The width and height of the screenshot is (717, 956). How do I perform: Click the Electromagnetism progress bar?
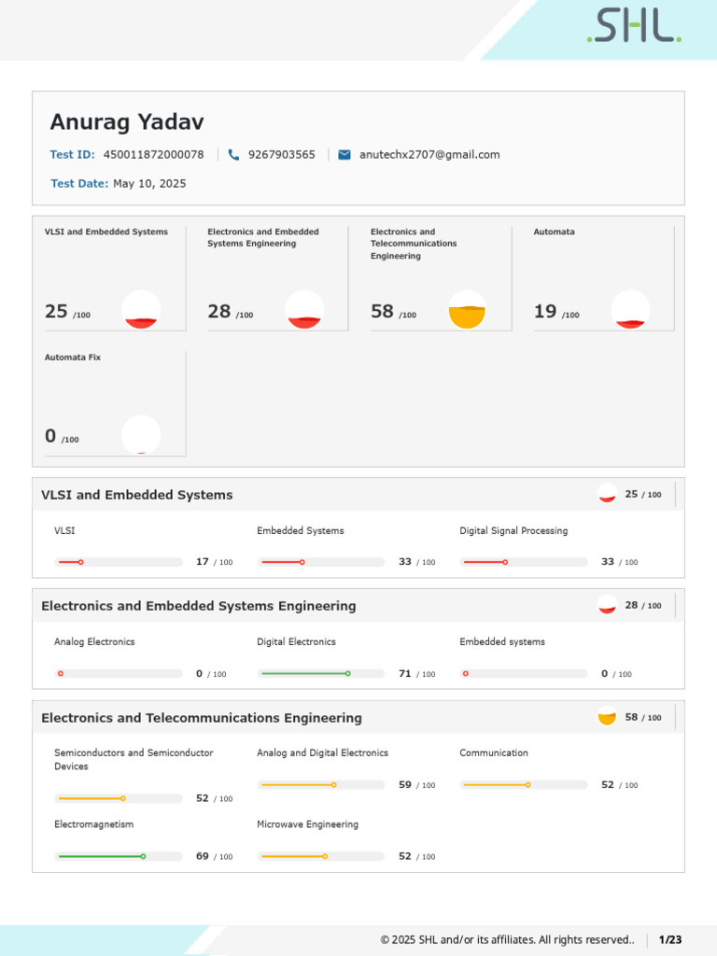[119, 856]
